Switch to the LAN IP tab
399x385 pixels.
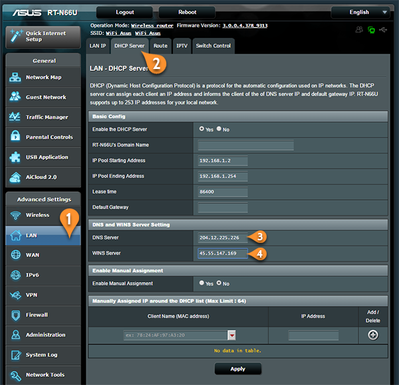click(x=98, y=46)
